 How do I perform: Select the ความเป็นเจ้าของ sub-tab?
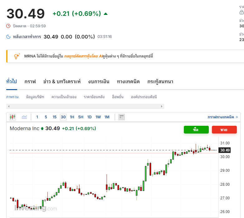point(64,97)
